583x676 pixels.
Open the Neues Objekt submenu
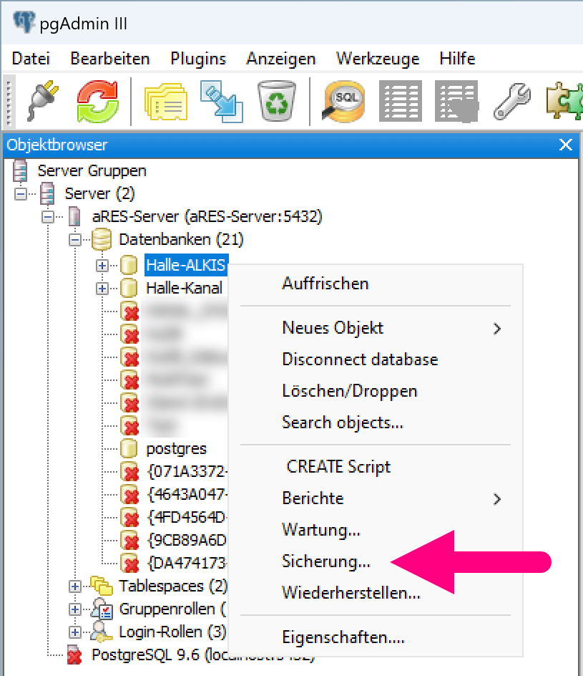pos(333,328)
